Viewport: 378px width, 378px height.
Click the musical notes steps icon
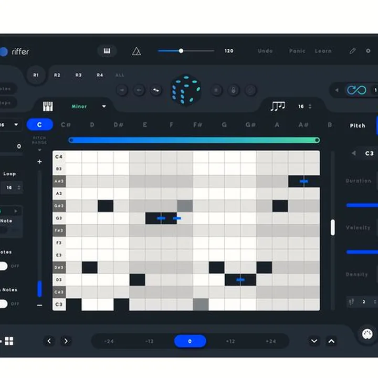click(278, 106)
